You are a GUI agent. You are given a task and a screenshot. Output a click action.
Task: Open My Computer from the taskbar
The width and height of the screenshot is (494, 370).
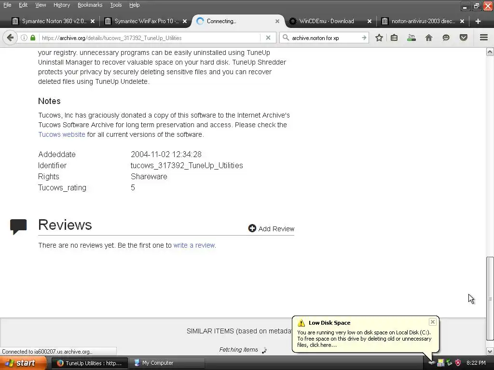pos(166,363)
